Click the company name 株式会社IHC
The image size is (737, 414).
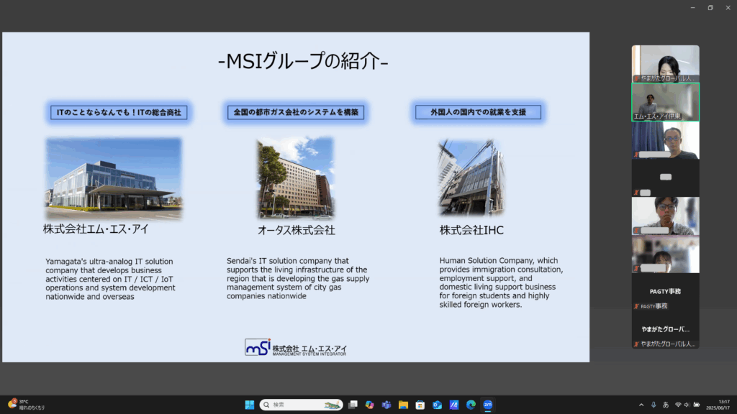(x=471, y=230)
